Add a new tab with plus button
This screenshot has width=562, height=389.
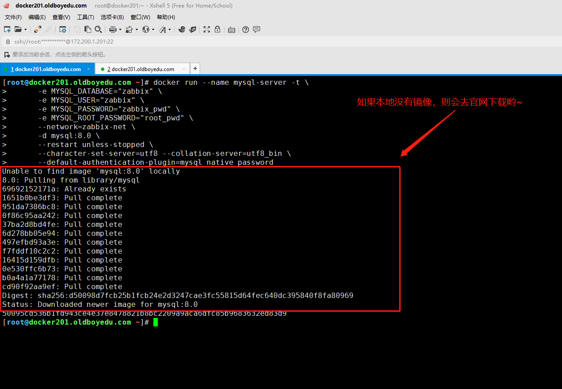coord(195,68)
